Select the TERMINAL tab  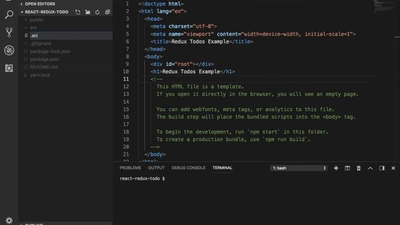pyautogui.click(x=222, y=168)
